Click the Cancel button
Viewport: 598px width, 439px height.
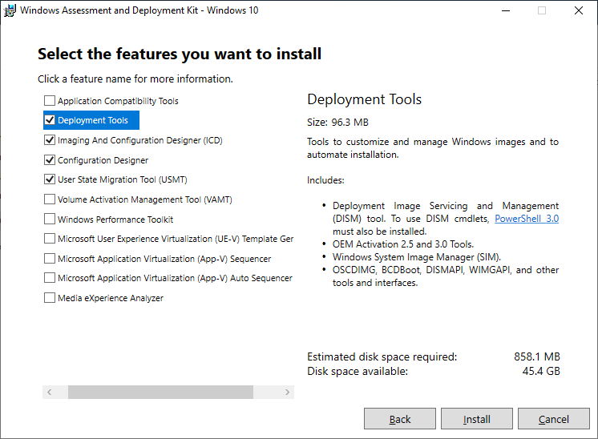click(x=554, y=419)
